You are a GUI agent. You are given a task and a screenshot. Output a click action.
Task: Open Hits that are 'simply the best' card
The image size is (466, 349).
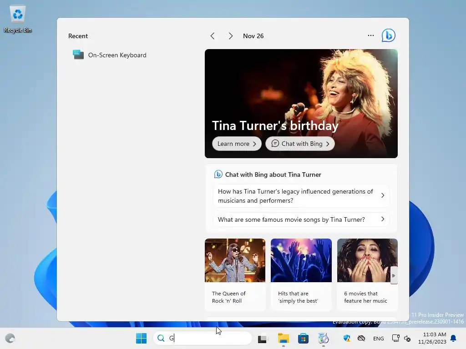[x=301, y=275]
